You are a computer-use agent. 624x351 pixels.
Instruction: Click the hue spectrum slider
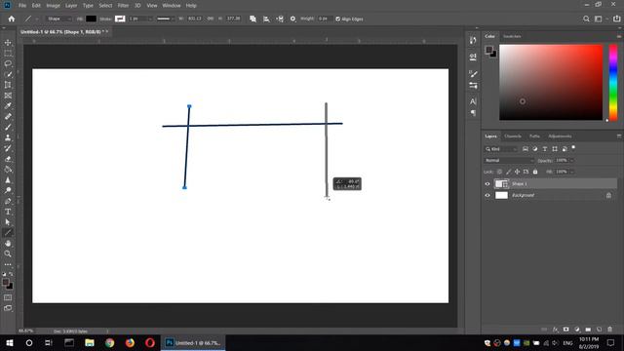coord(613,82)
